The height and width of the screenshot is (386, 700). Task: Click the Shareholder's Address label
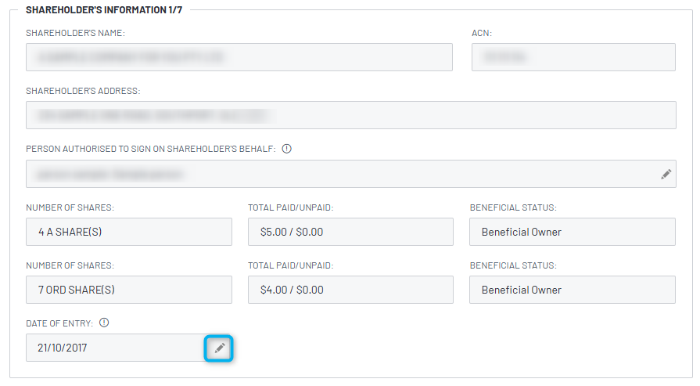tap(83, 91)
